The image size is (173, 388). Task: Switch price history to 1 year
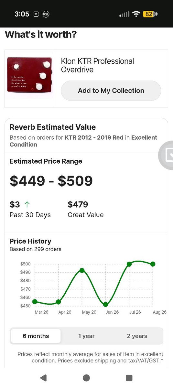[x=86, y=336]
